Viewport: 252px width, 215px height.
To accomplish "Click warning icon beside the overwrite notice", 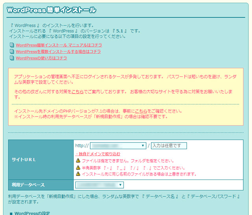I will coord(78,174).
